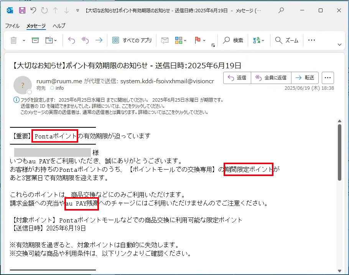Open the Customize Quick Access Toolbar dropdown
Screen dimensions: 349x275
coord(77,10)
